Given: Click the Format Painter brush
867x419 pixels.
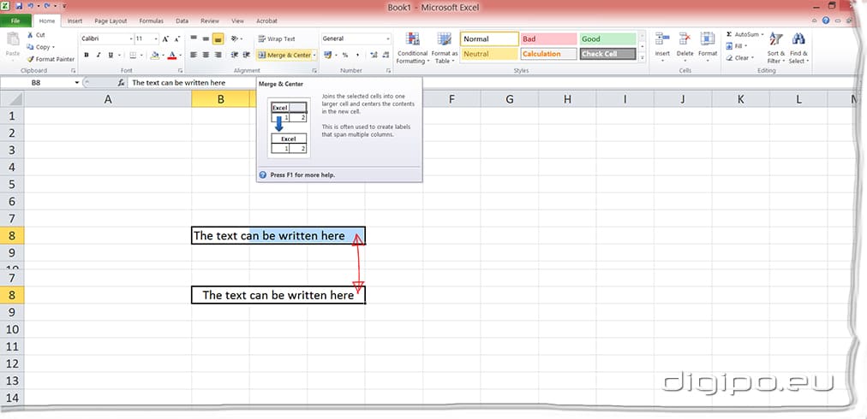Looking at the screenshot, I should coord(31,59).
